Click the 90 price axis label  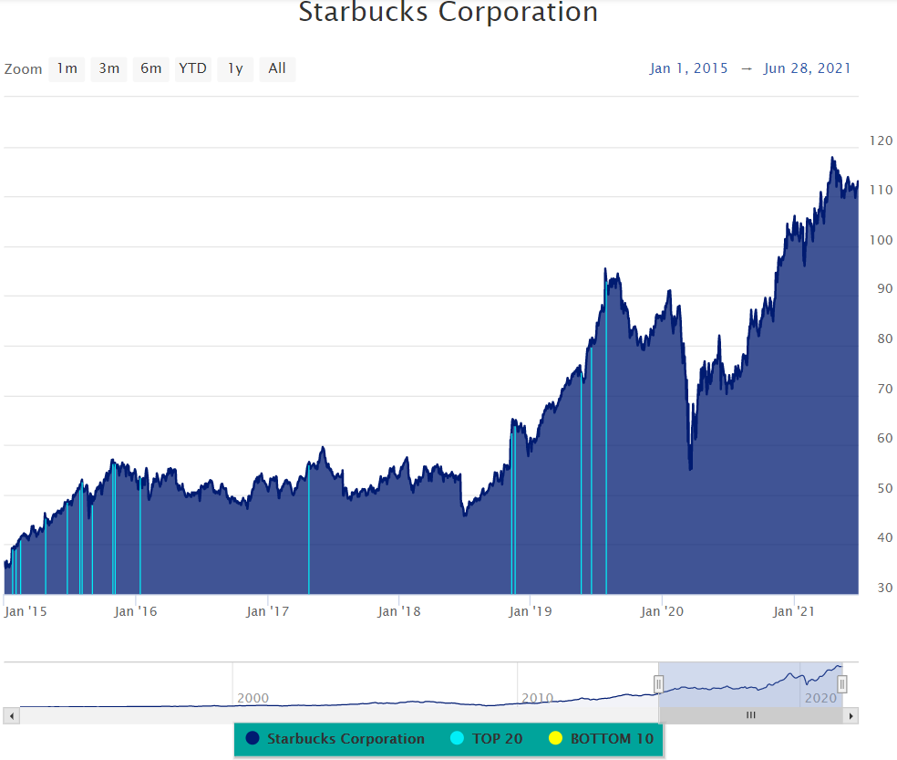coord(885,288)
